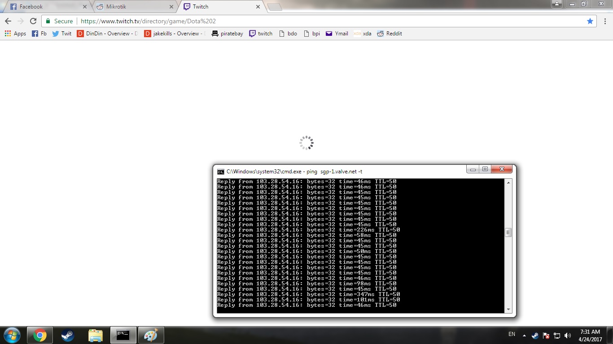Screen dimensions: 613x344
Task: Restore down the Chrome window
Action: click(x=583, y=4)
